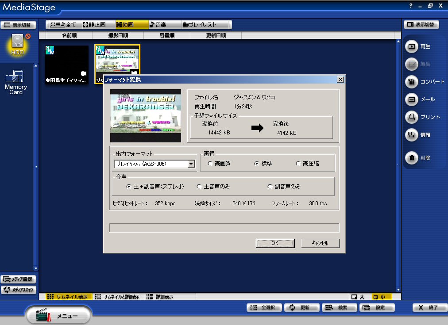The image size is (448, 325).
Task: Click the 削除 trash icon
Action: (x=411, y=158)
